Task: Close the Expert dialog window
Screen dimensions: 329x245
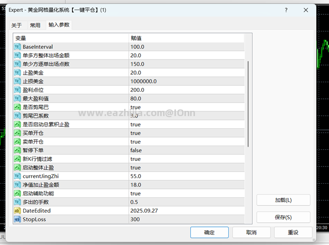Action: click(x=306, y=10)
